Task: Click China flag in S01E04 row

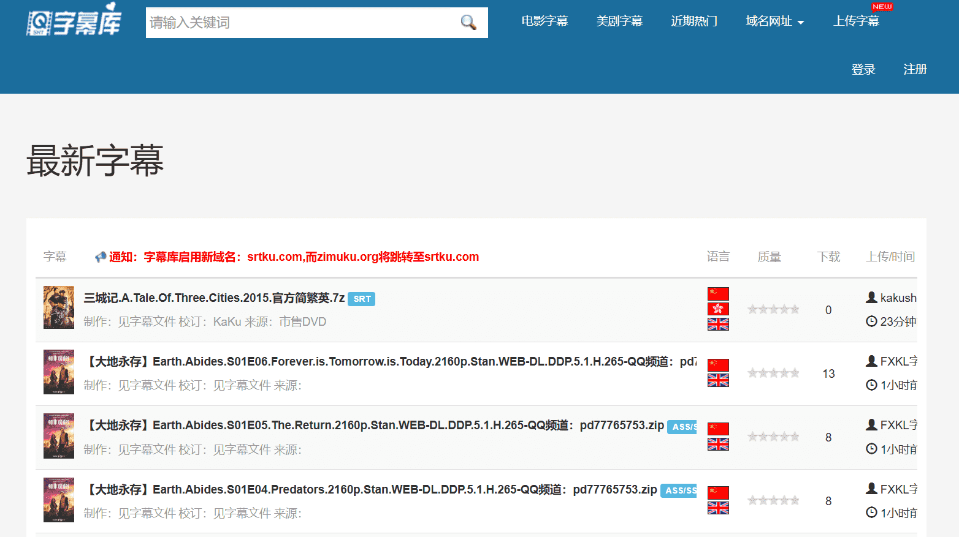Action: tap(718, 493)
